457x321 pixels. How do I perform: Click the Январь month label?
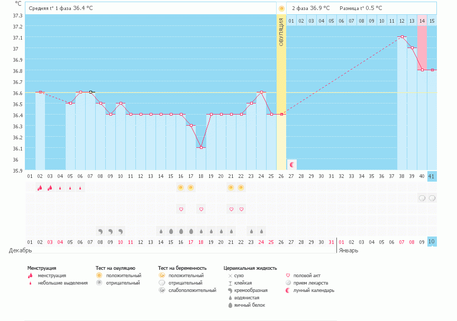pos(348,250)
